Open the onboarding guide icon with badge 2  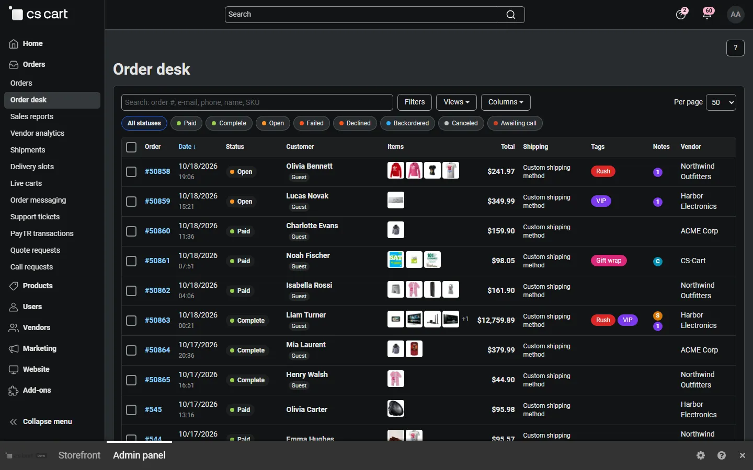click(x=681, y=14)
